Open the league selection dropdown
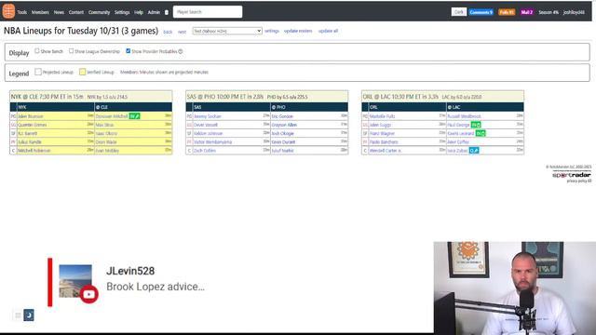Viewport: 596px width, 335px height. coord(227,31)
